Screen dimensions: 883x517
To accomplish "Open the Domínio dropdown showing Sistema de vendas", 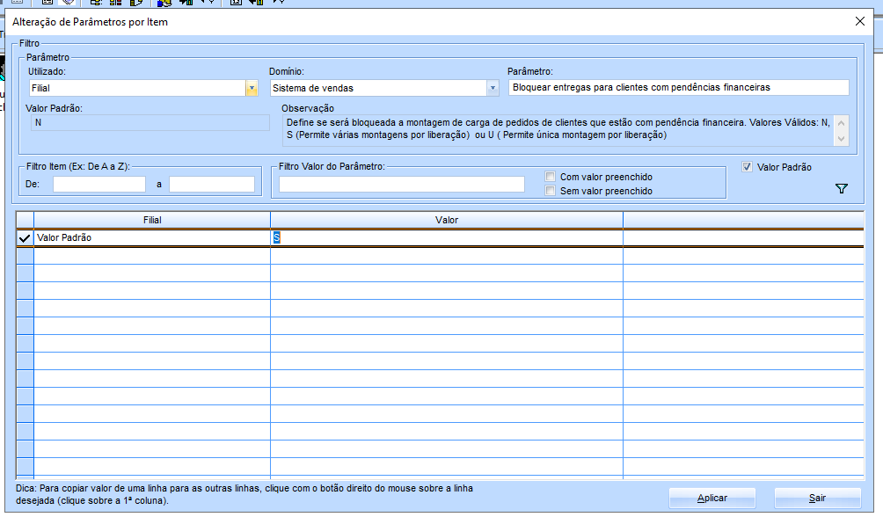I will 493,88.
